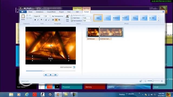The height and width of the screenshot is (97, 173).
Task: Align text to the left
Action: tap(53, 20)
